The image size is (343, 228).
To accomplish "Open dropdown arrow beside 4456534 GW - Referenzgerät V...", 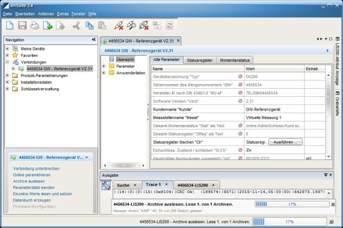I will click(x=87, y=157).
